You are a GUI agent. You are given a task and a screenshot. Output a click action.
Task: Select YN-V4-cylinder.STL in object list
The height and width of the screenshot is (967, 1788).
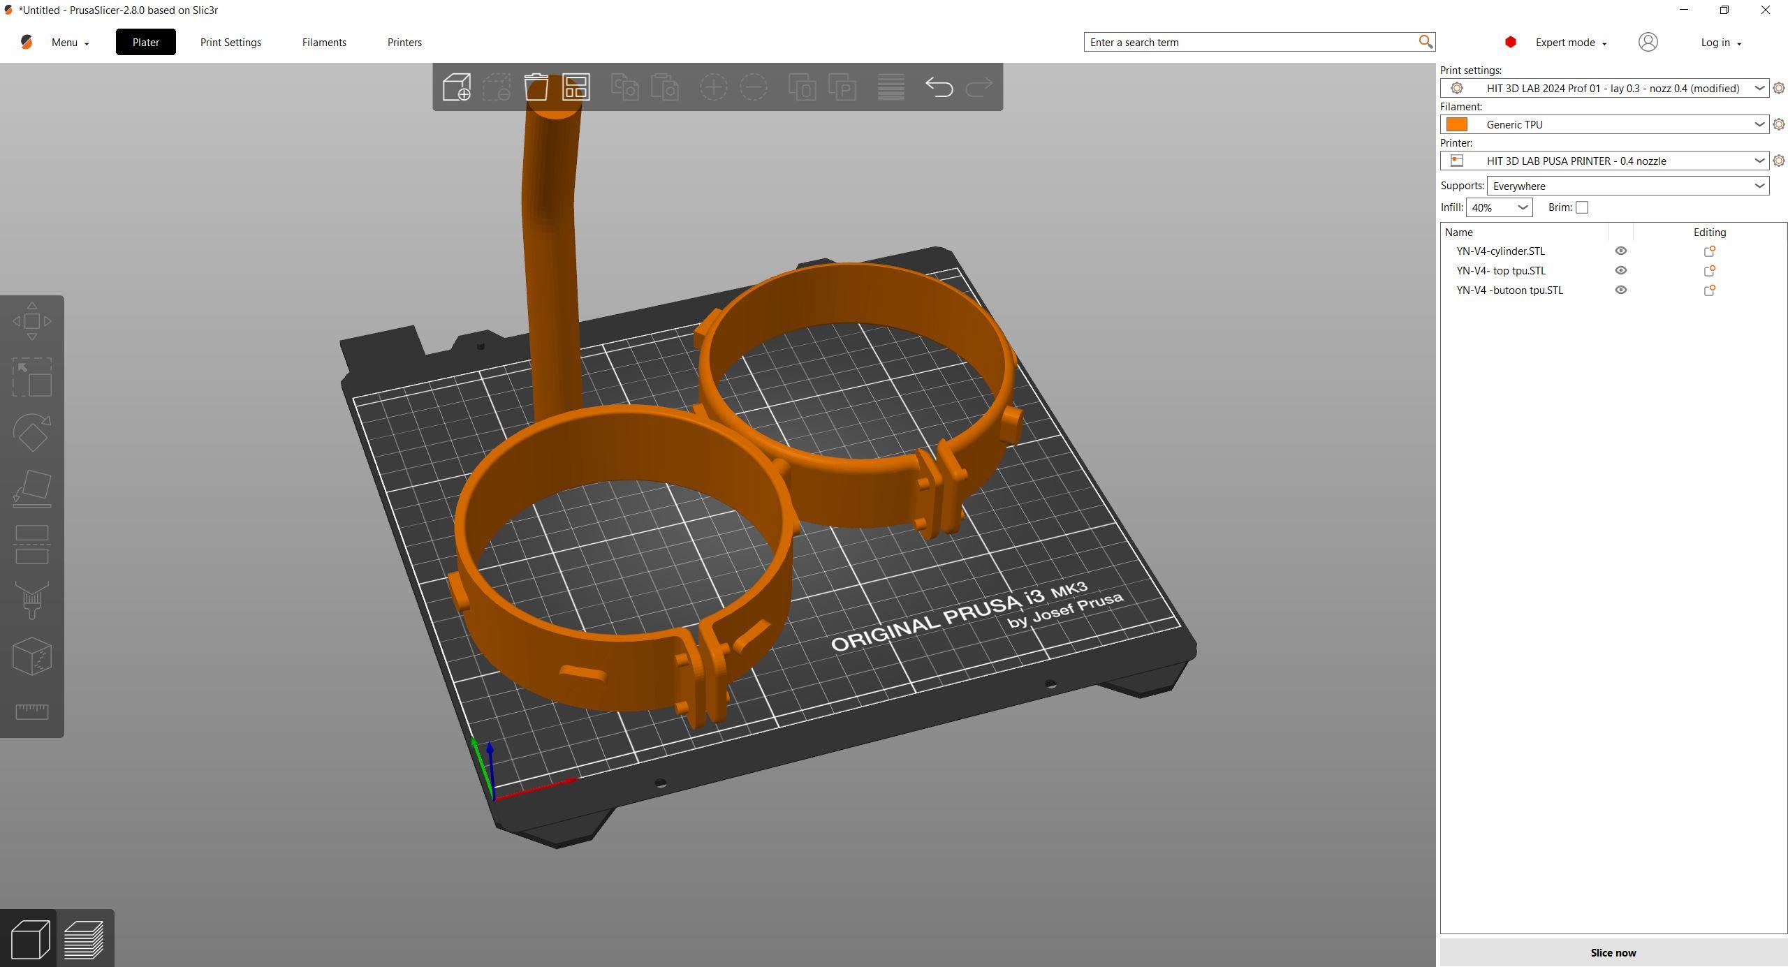coord(1500,251)
